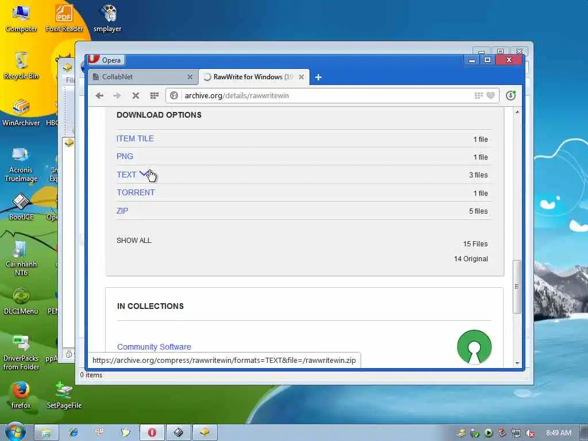Open the BootICE desktop icon
Viewport: 588px width, 441px height.
(x=21, y=207)
